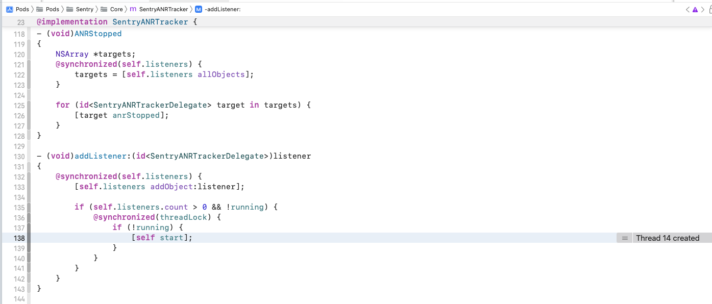Open the -addListener: method jump menu
The height and width of the screenshot is (304, 712).
(218, 9)
